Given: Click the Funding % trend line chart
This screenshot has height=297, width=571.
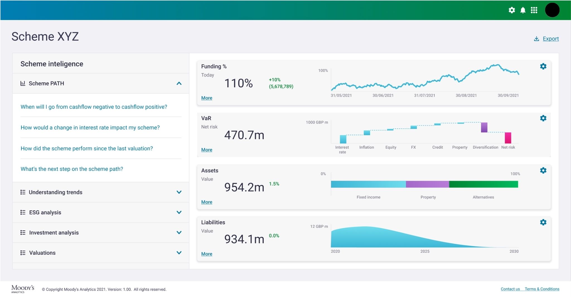Looking at the screenshot, I should pyautogui.click(x=425, y=77).
